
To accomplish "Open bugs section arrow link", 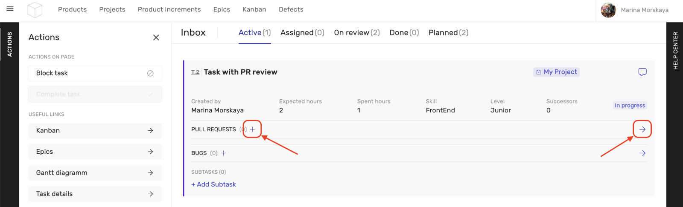I will [x=642, y=153].
